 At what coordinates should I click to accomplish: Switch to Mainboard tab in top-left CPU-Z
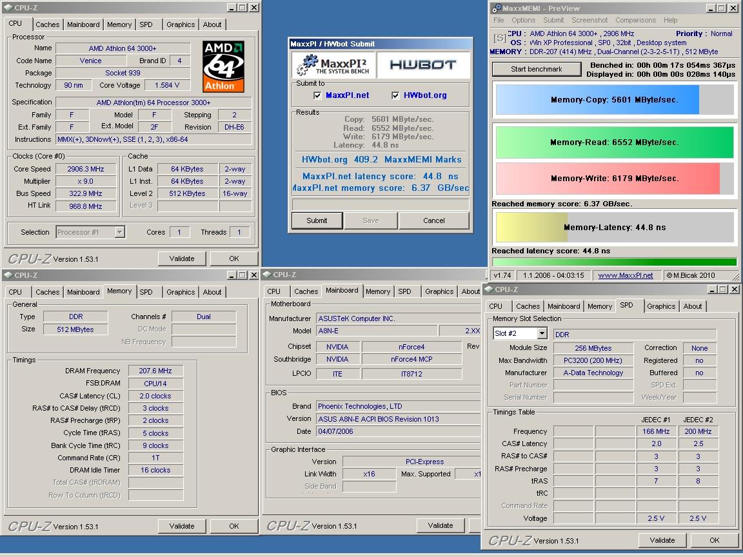point(83,24)
